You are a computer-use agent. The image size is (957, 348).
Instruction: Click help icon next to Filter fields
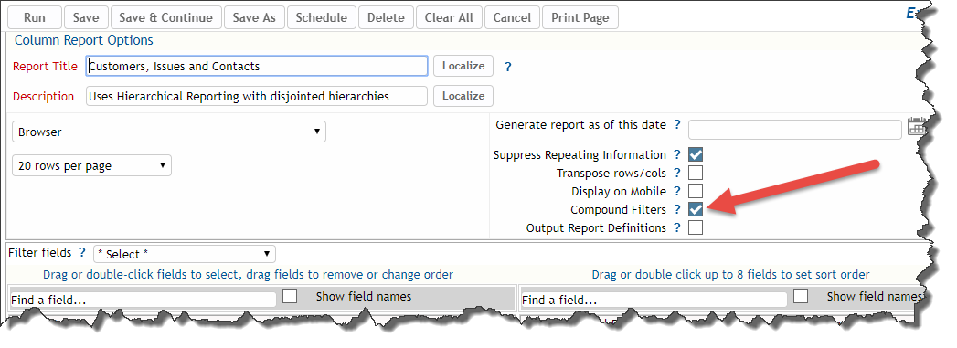coord(82,252)
